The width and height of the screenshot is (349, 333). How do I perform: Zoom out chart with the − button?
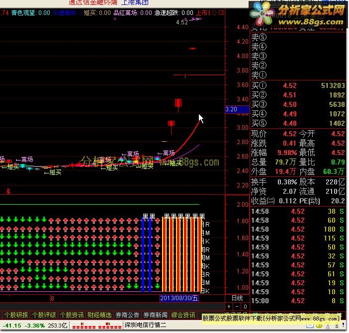(x=237, y=307)
